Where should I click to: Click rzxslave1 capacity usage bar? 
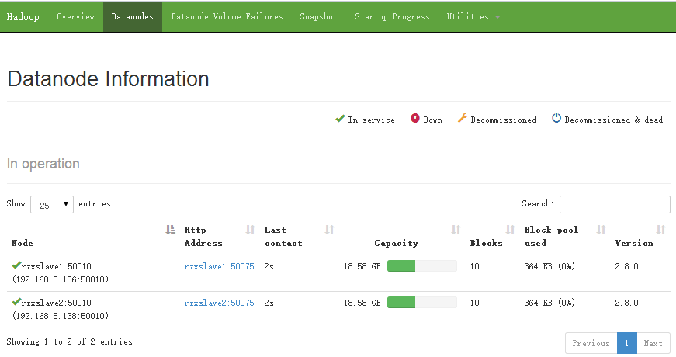(422, 266)
